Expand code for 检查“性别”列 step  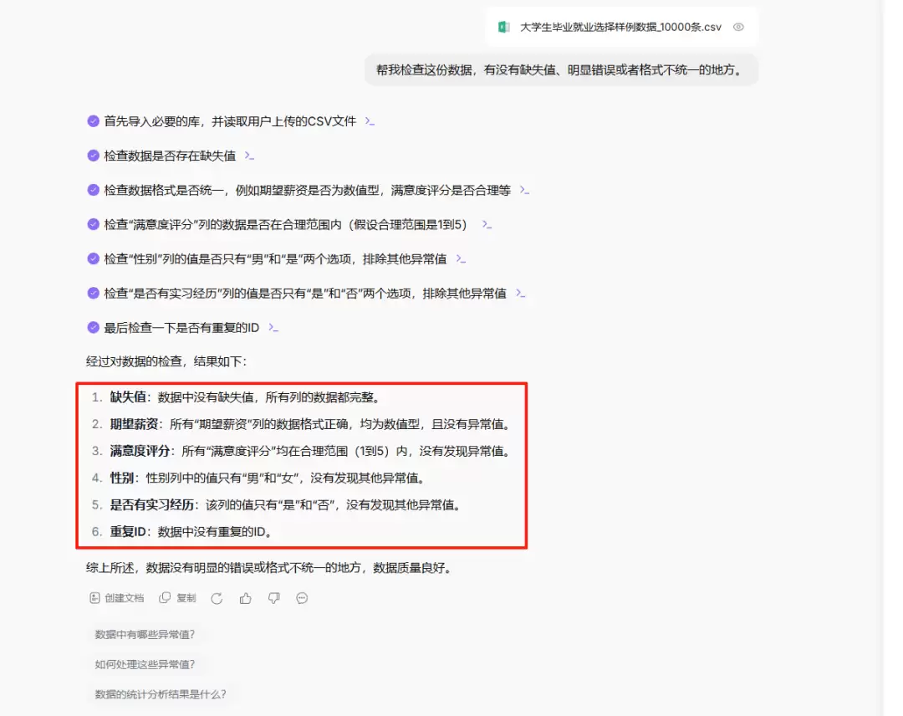pos(461,259)
